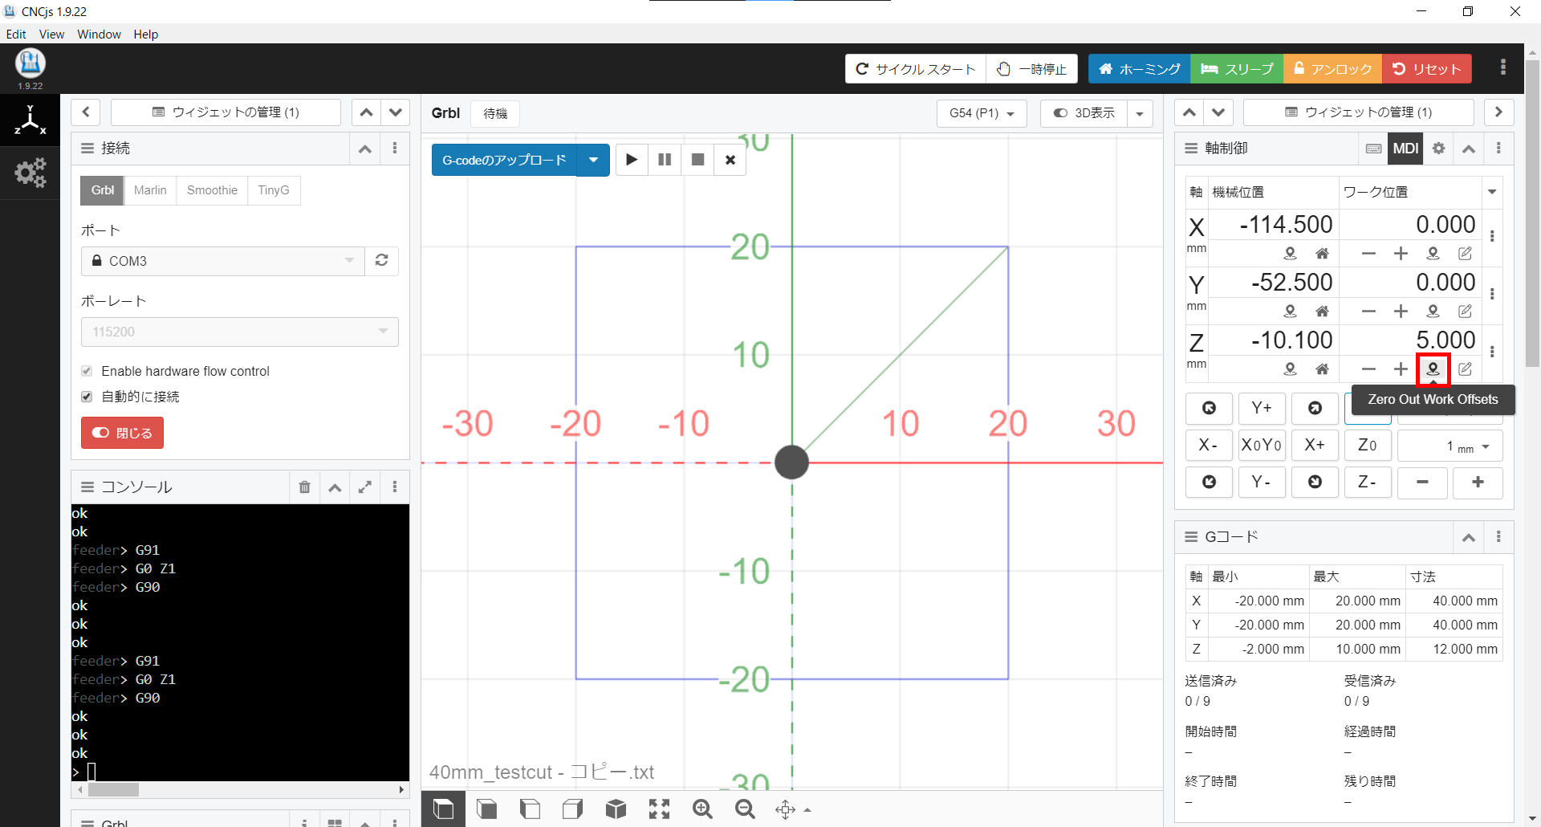Image resolution: width=1541 pixels, height=827 pixels.
Task: Click the サイクルスタート button
Action: click(x=916, y=69)
